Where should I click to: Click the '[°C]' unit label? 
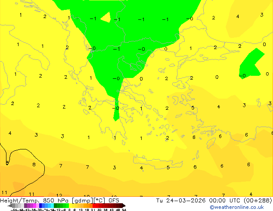pos(99,201)
